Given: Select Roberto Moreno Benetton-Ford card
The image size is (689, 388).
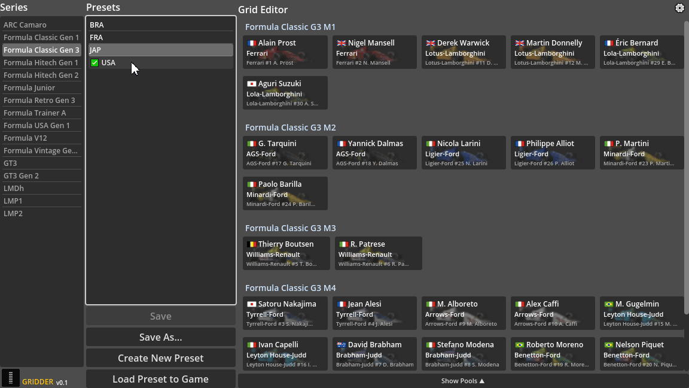Looking at the screenshot, I should (x=553, y=354).
